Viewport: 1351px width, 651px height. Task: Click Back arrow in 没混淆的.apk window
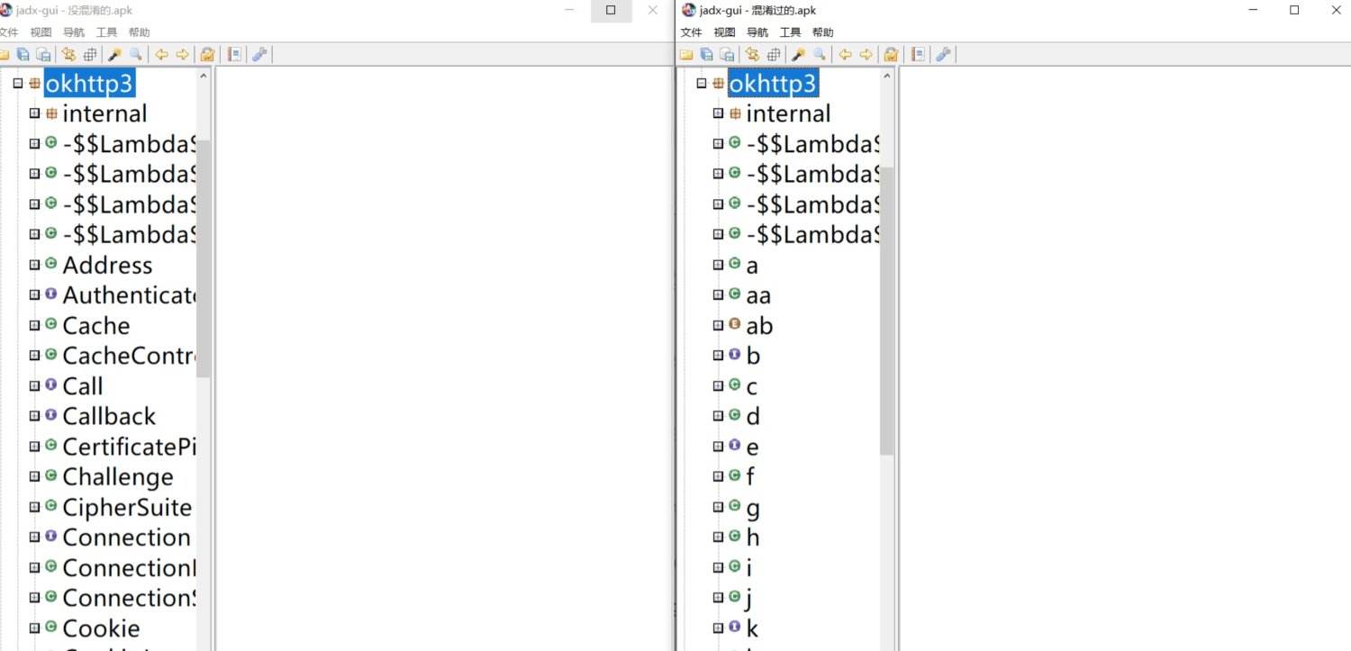click(x=161, y=55)
